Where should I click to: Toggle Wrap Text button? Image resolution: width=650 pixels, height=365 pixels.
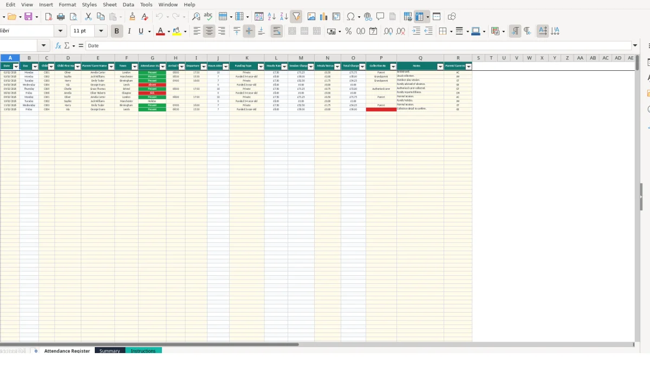pos(277,31)
